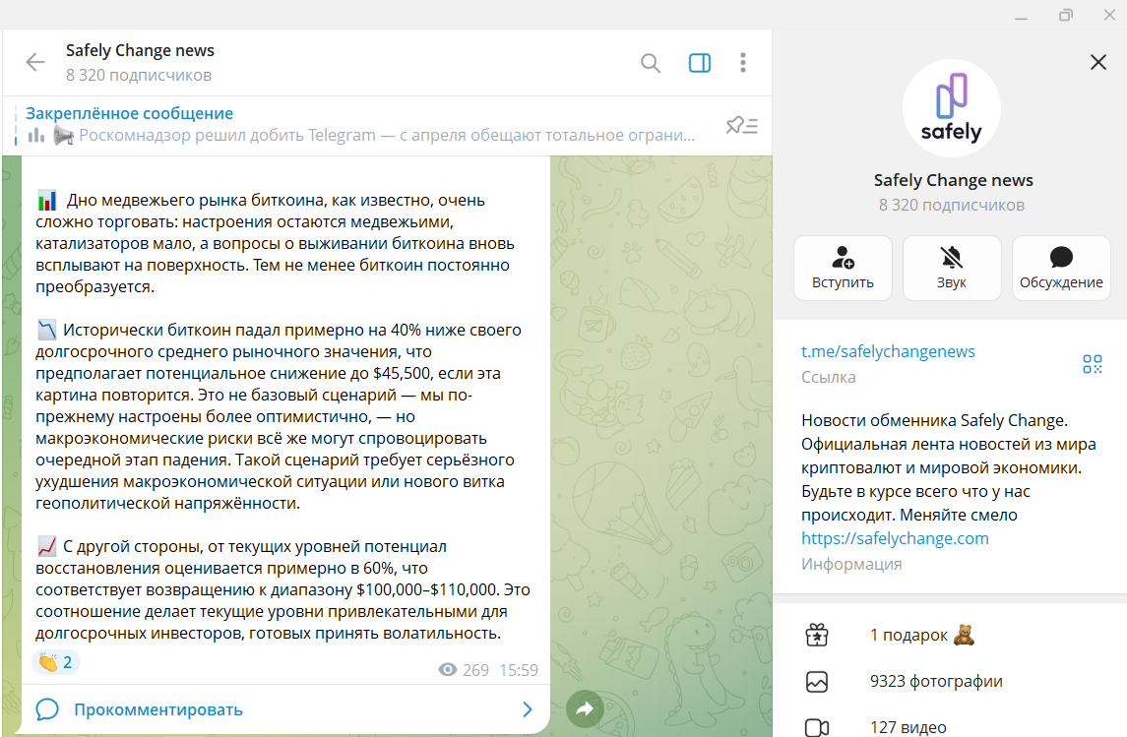Copy the t.me/safelychangenews link

coord(889,351)
